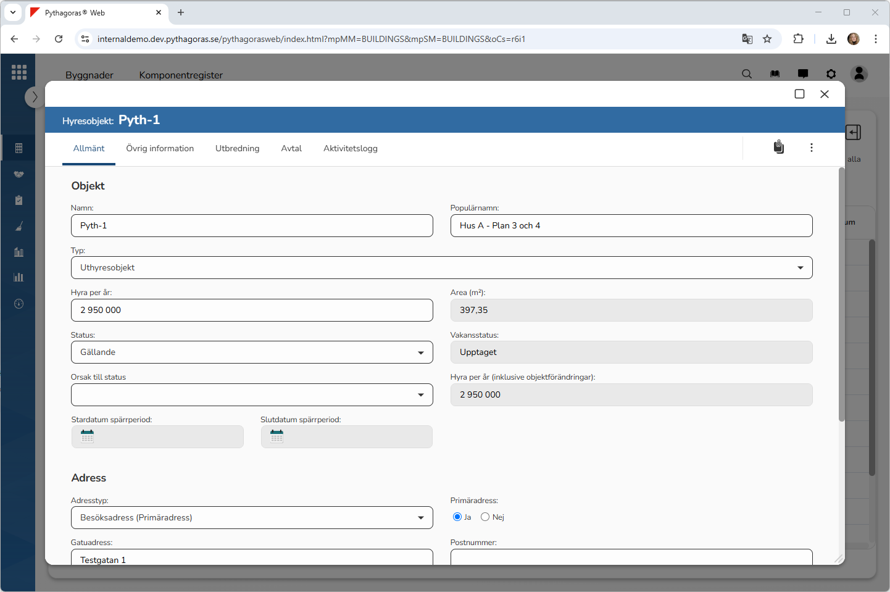890x592 pixels.
Task: Maximize the Hyresobjekt dialog window
Action: (x=799, y=94)
